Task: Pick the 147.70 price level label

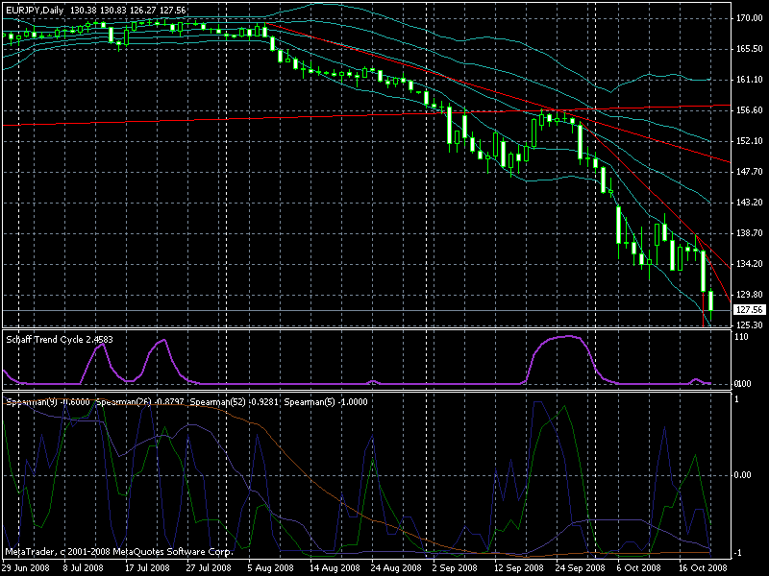Action: (750, 172)
